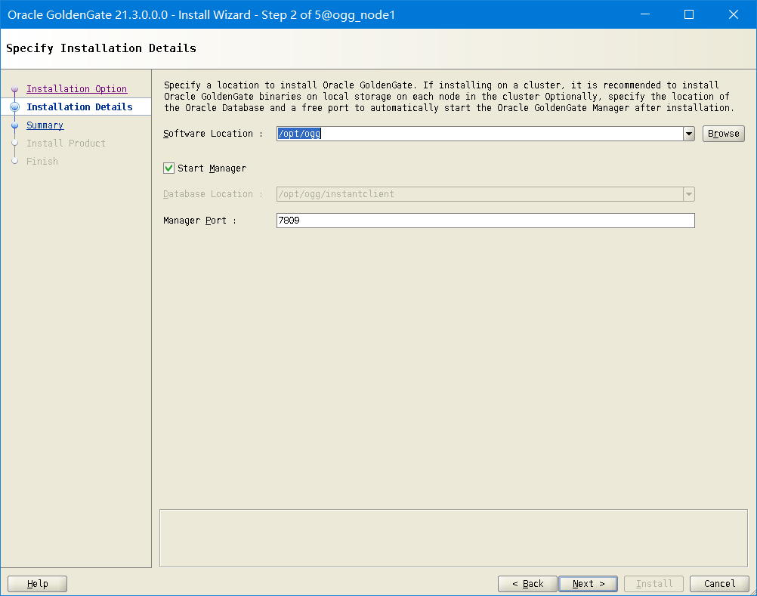757x596 pixels.
Task: Select Installation Details step in sidebar
Action: [79, 107]
